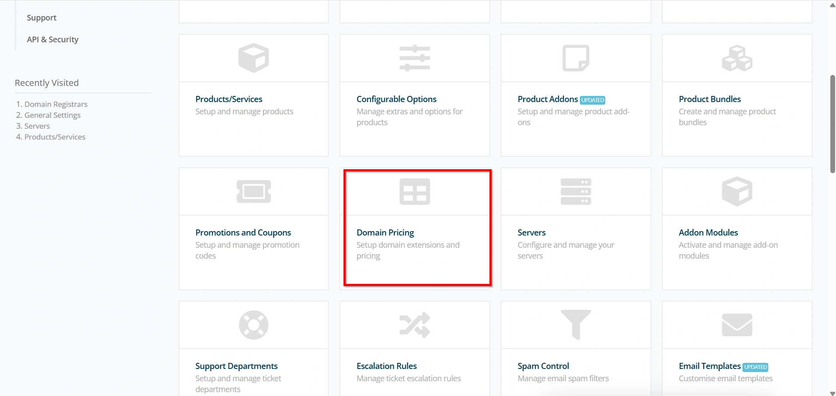Click 'Create and manage product bundles' text

pyautogui.click(x=727, y=117)
